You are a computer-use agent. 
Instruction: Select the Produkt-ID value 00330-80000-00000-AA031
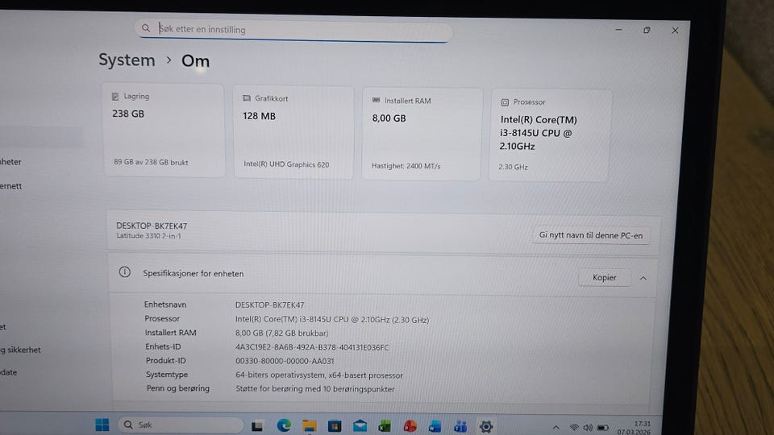click(x=285, y=361)
